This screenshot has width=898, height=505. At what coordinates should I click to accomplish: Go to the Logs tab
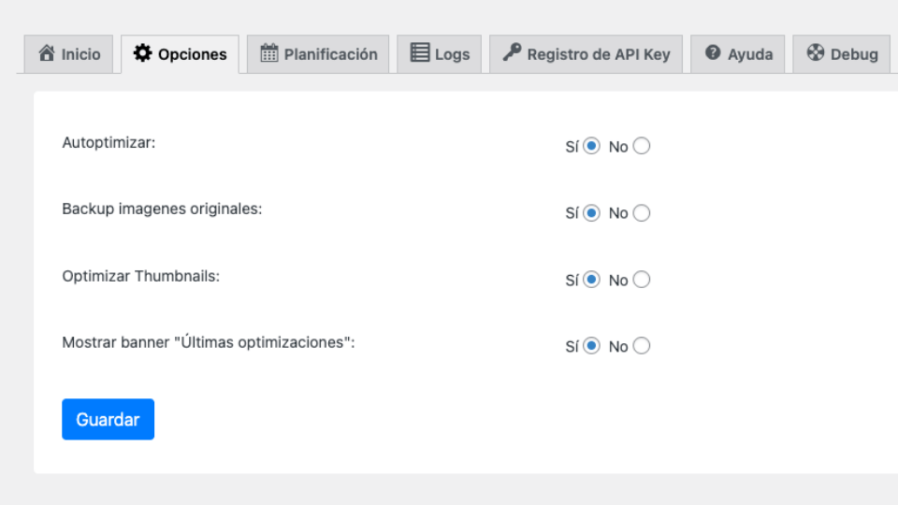click(440, 54)
